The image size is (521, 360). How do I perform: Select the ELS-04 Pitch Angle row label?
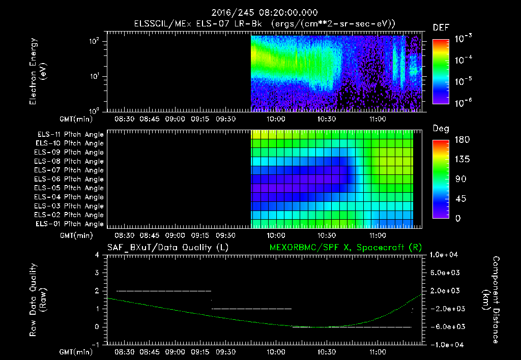click(x=69, y=197)
